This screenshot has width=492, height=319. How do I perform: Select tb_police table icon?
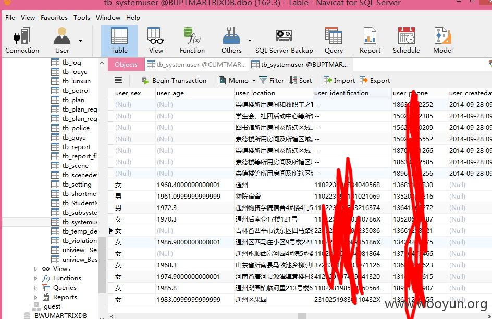point(55,128)
